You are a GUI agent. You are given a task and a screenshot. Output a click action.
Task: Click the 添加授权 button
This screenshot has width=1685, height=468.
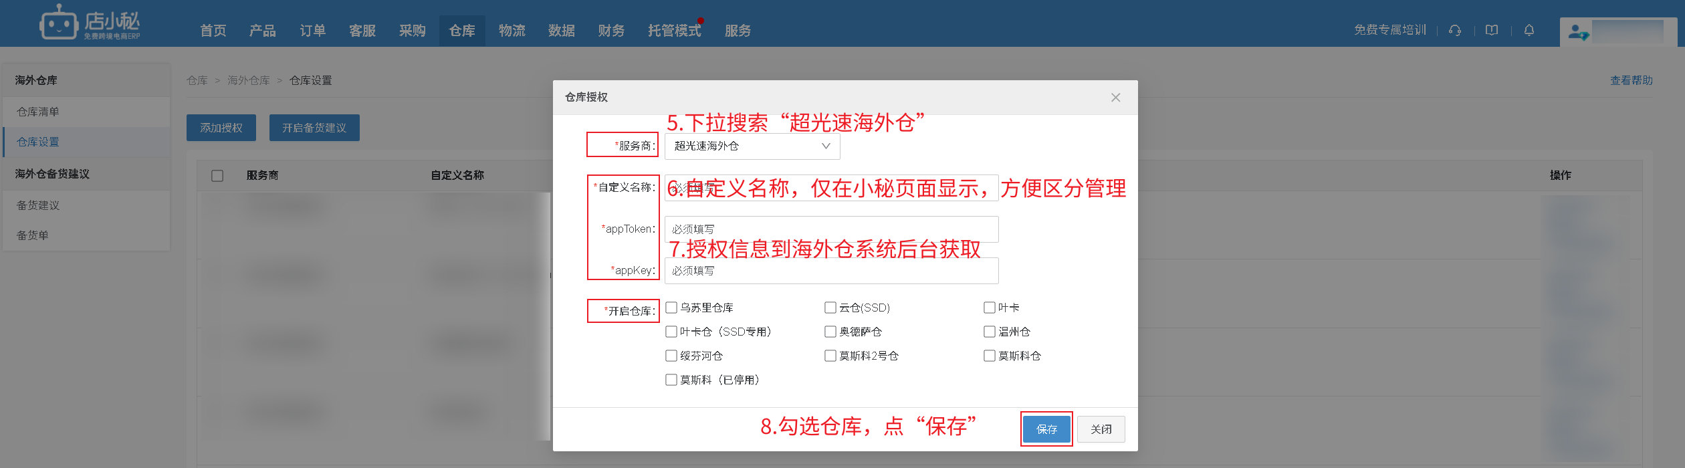pos(221,128)
